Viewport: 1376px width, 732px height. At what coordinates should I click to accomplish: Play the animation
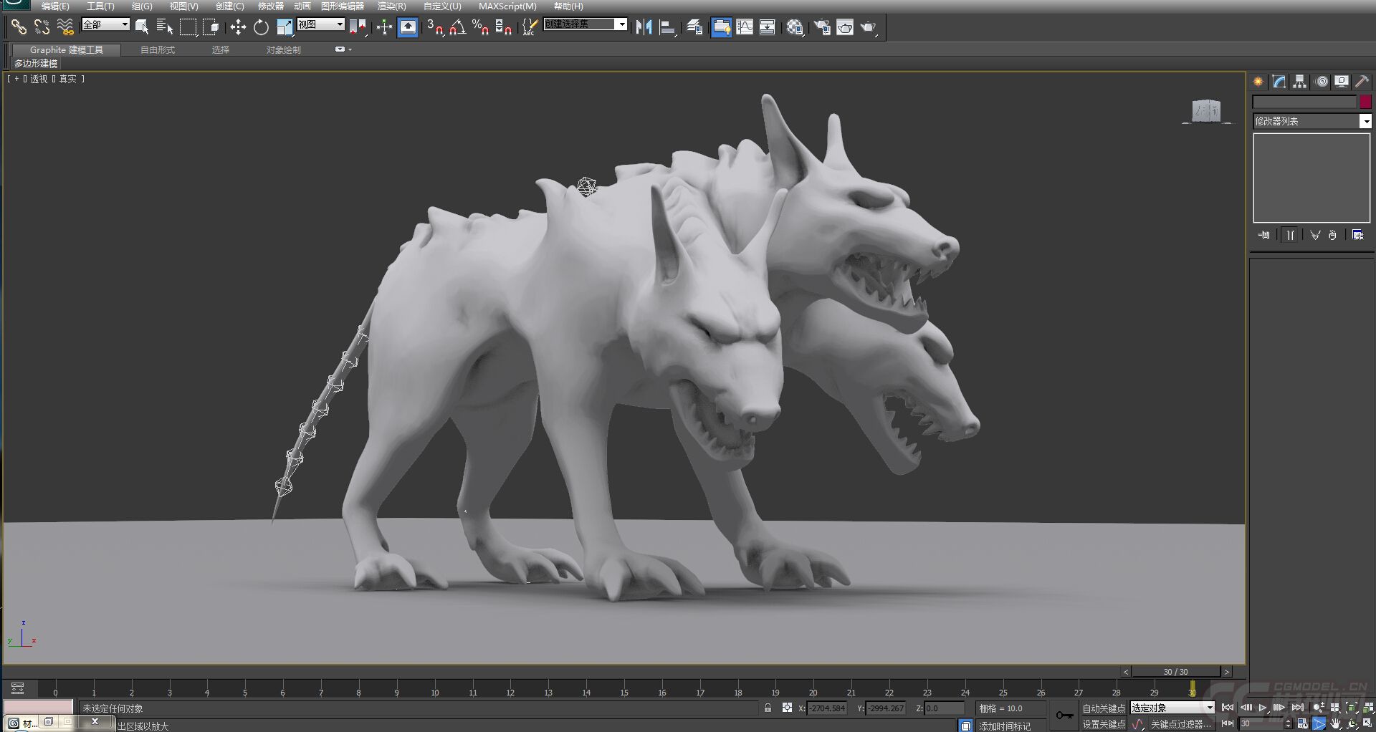click(1263, 708)
